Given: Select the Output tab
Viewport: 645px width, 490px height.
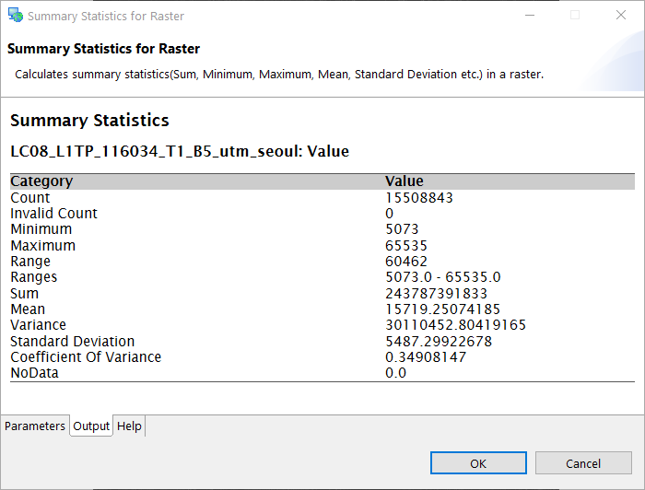Looking at the screenshot, I should (x=91, y=426).
